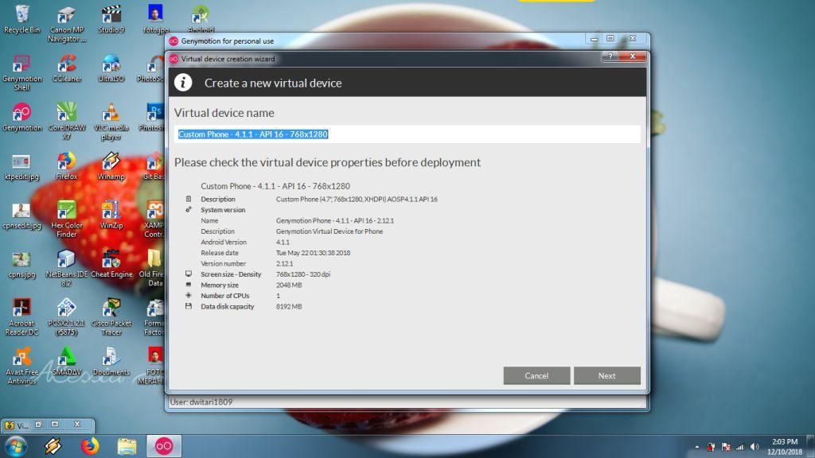Show hidden system tray icons arrow

pyautogui.click(x=697, y=447)
